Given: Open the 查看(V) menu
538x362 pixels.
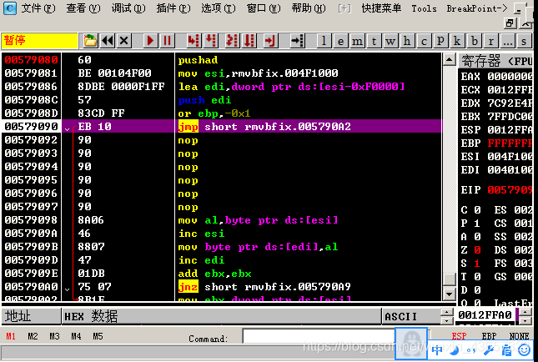Looking at the screenshot, I should click(83, 8).
